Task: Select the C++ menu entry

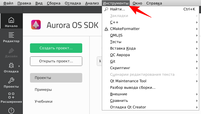Action: pyautogui.click(x=151, y=22)
